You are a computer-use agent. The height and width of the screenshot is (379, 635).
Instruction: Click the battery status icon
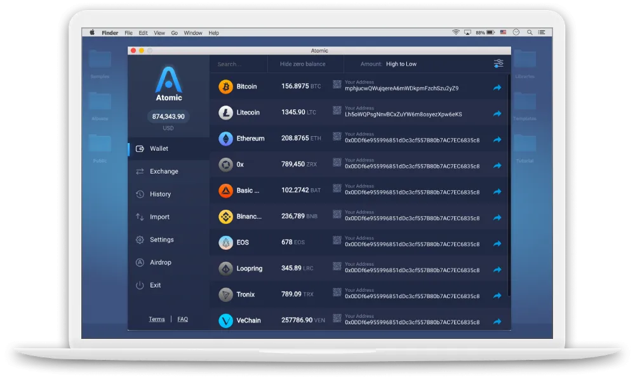(x=490, y=32)
